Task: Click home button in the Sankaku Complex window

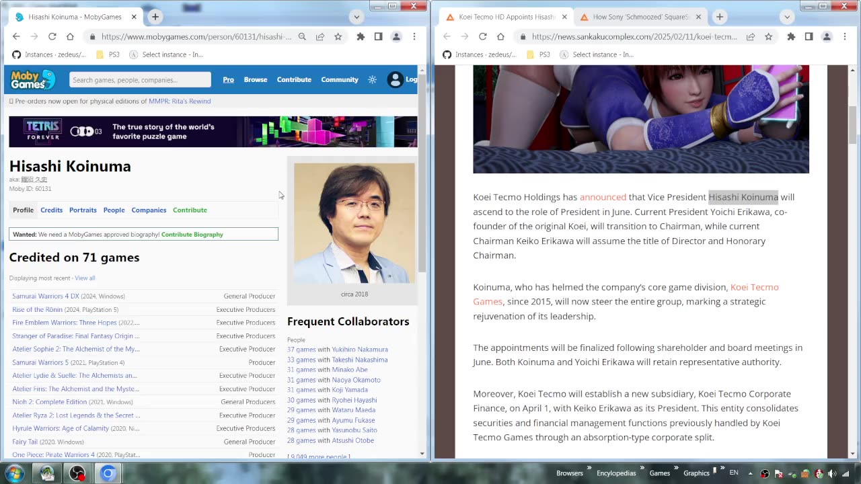Action: [x=500, y=36]
